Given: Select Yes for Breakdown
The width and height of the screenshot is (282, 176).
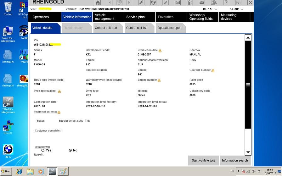Looking at the screenshot, I should [43, 150].
